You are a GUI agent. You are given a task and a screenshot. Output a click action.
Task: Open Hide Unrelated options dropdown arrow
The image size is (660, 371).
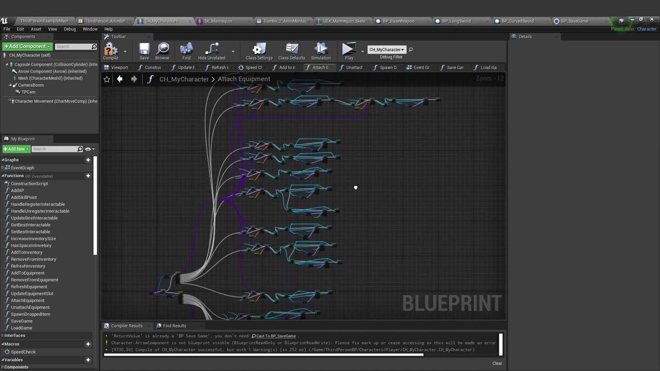pyautogui.click(x=233, y=51)
